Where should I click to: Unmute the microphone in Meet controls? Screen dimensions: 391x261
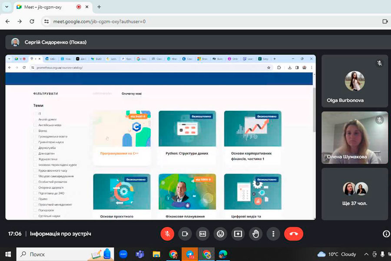(x=167, y=234)
